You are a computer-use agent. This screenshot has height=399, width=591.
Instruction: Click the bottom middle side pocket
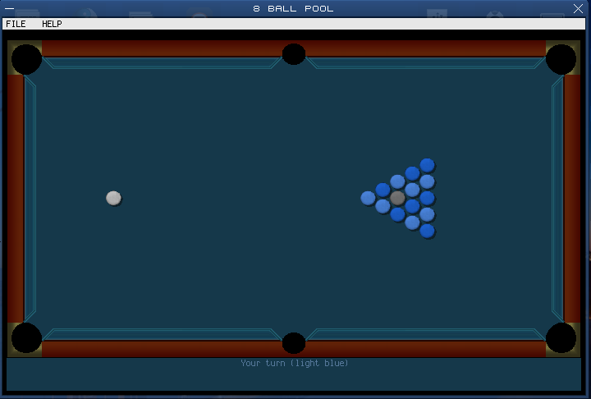coord(294,343)
